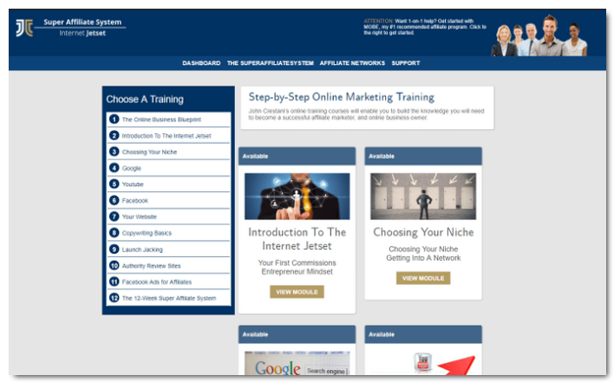This screenshot has height=382, width=614.
Task: Select Facebook Ads for Affiliates training link
Action: (157, 282)
